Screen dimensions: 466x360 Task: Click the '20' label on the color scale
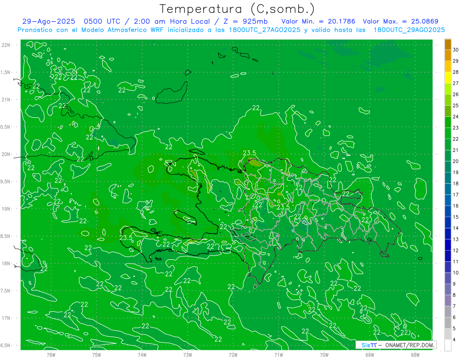456,161
